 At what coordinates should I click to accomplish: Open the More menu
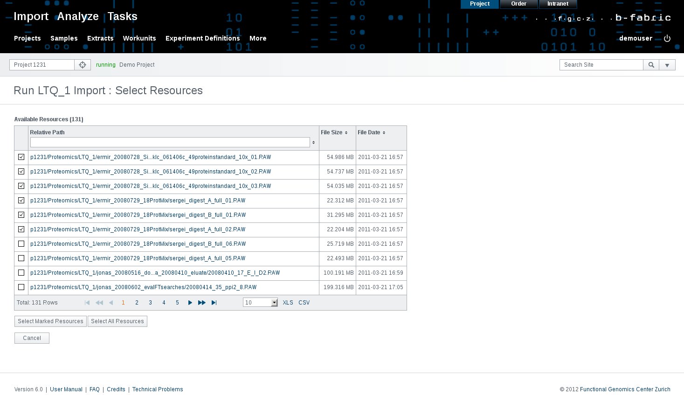[x=258, y=38]
